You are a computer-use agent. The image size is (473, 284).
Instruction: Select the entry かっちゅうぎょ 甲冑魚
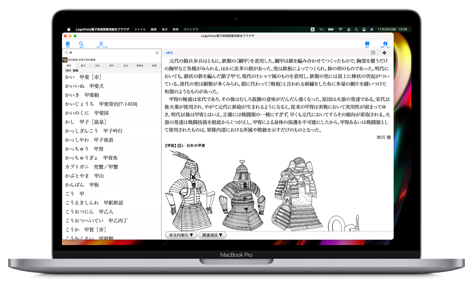tap(112, 158)
